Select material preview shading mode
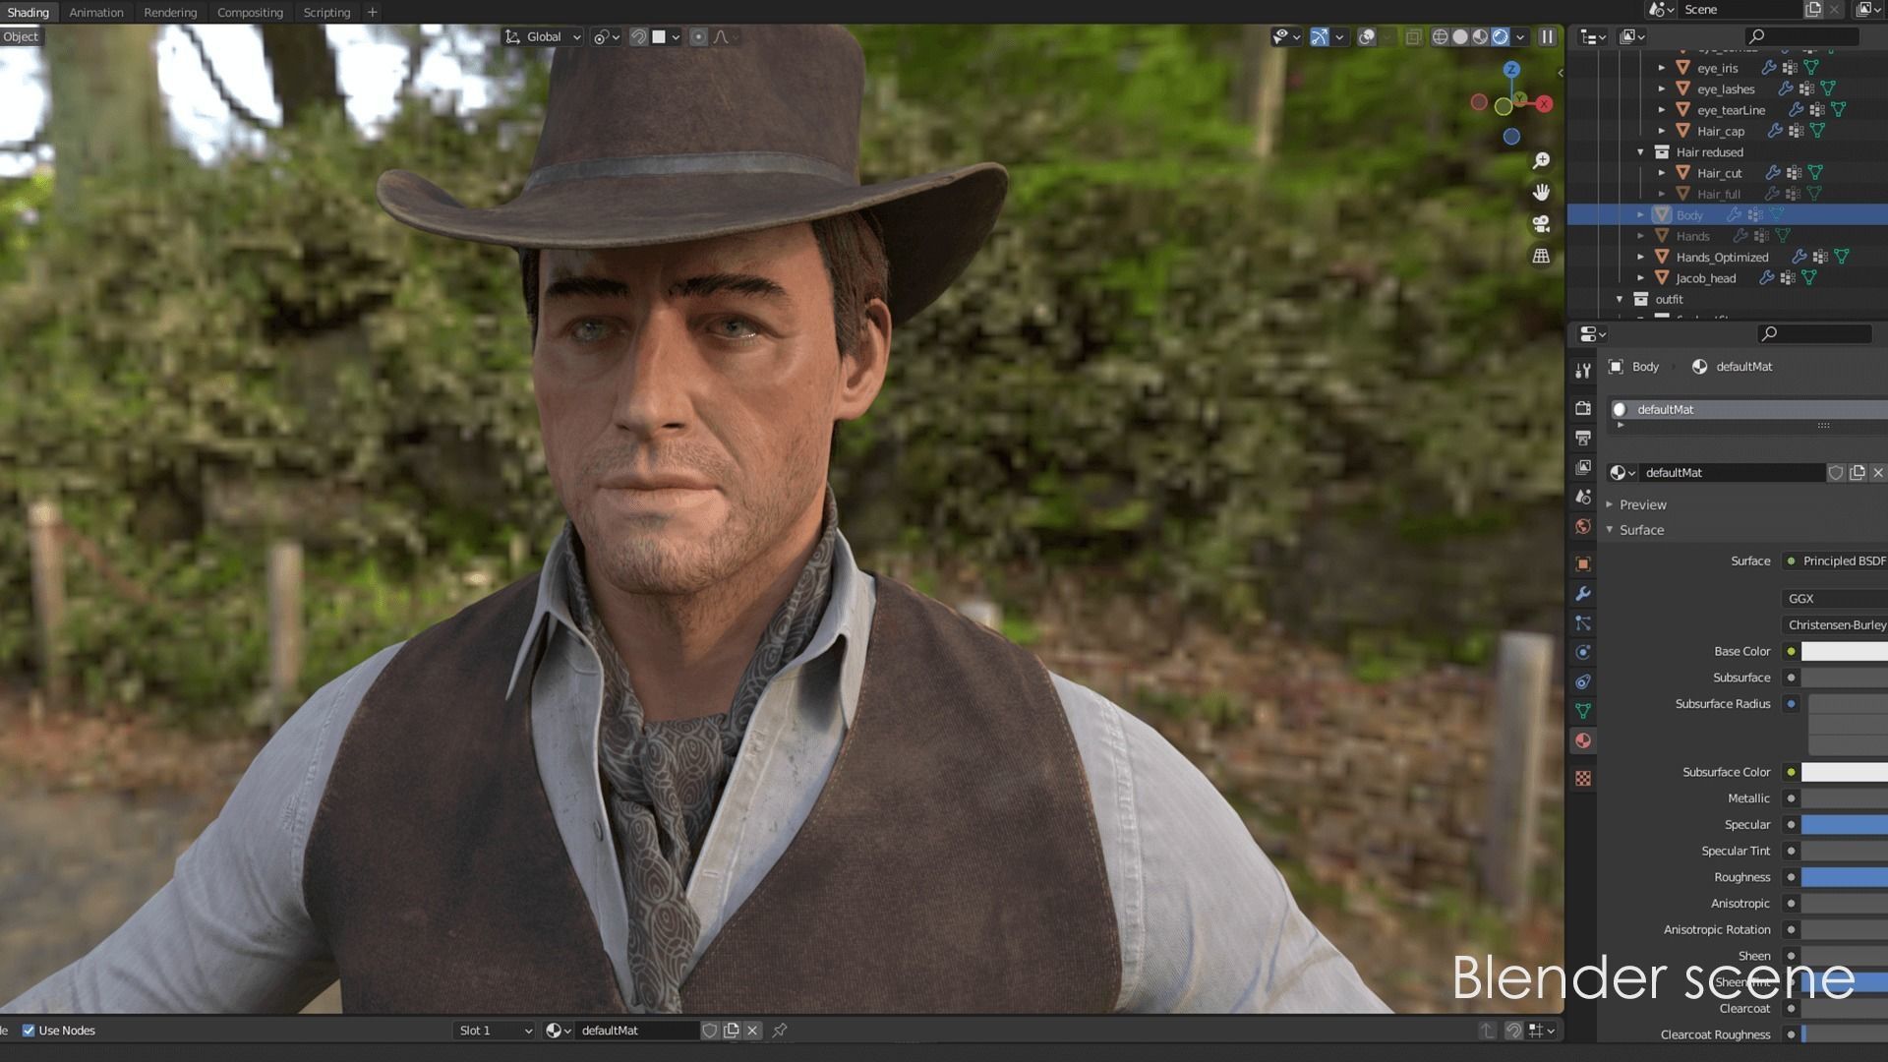Image resolution: width=1888 pixels, height=1062 pixels. coord(1480,36)
